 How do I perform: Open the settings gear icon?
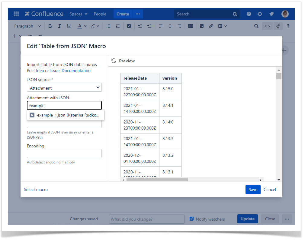pyautogui.click(x=260, y=14)
